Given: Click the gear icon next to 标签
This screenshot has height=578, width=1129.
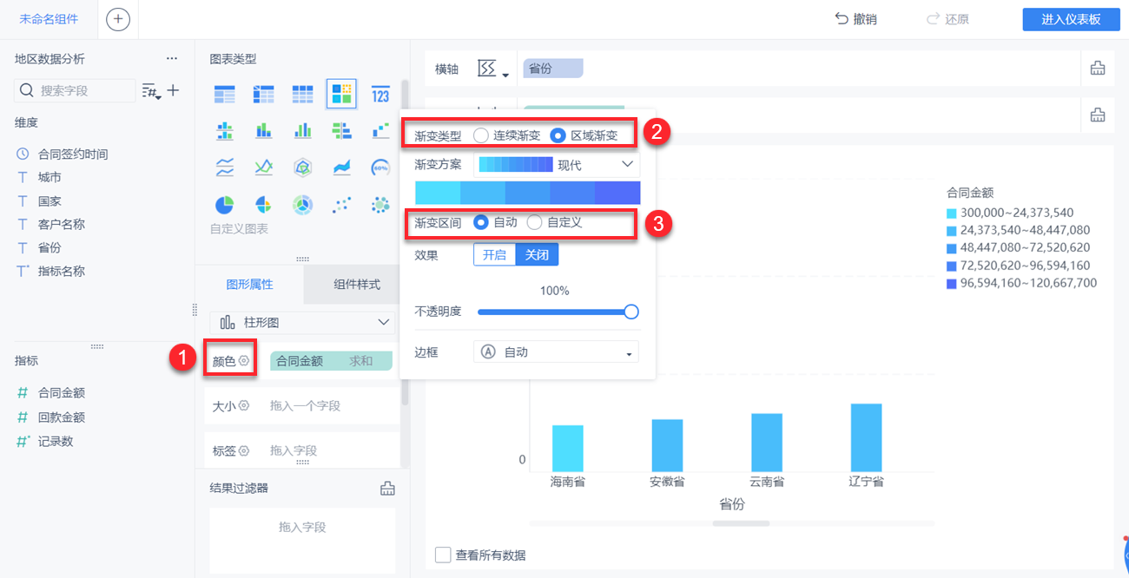Looking at the screenshot, I should coord(244,450).
